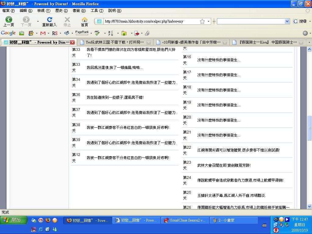Switch to the <10月新番>銀英傳 tab

click(x=191, y=42)
